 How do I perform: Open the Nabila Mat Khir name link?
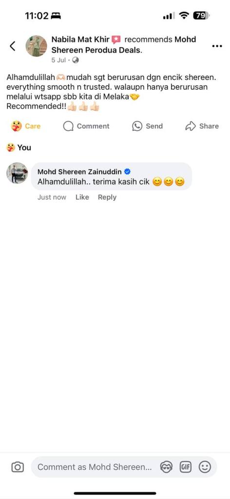(80, 39)
